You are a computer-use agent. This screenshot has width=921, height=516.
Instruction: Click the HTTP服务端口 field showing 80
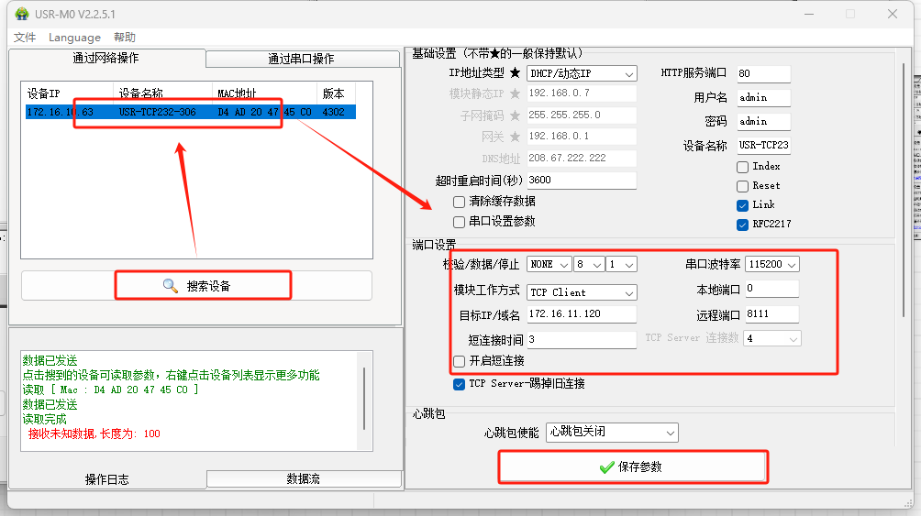click(763, 74)
